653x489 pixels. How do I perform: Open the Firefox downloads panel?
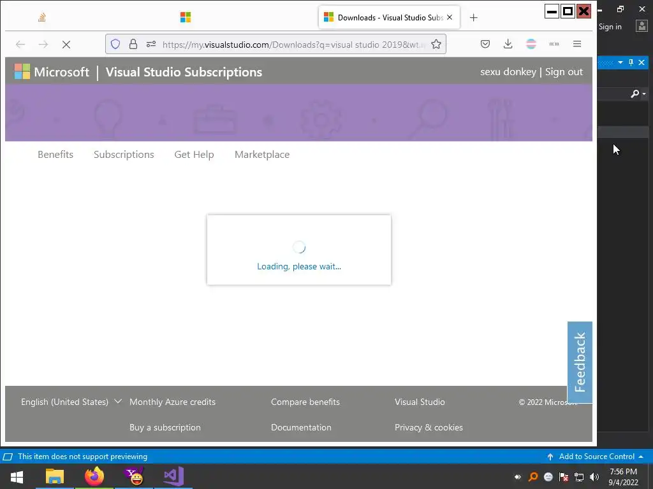tap(508, 44)
